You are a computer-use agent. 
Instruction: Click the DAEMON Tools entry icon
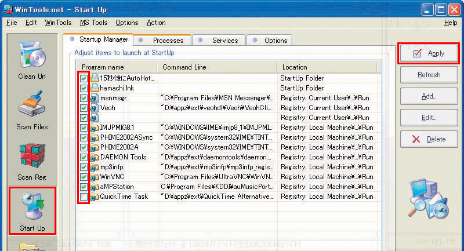[95, 157]
